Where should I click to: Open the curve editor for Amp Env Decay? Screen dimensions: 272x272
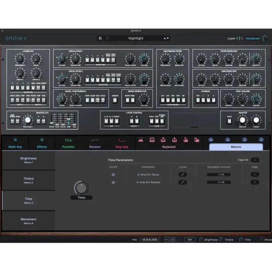[x=183, y=174]
